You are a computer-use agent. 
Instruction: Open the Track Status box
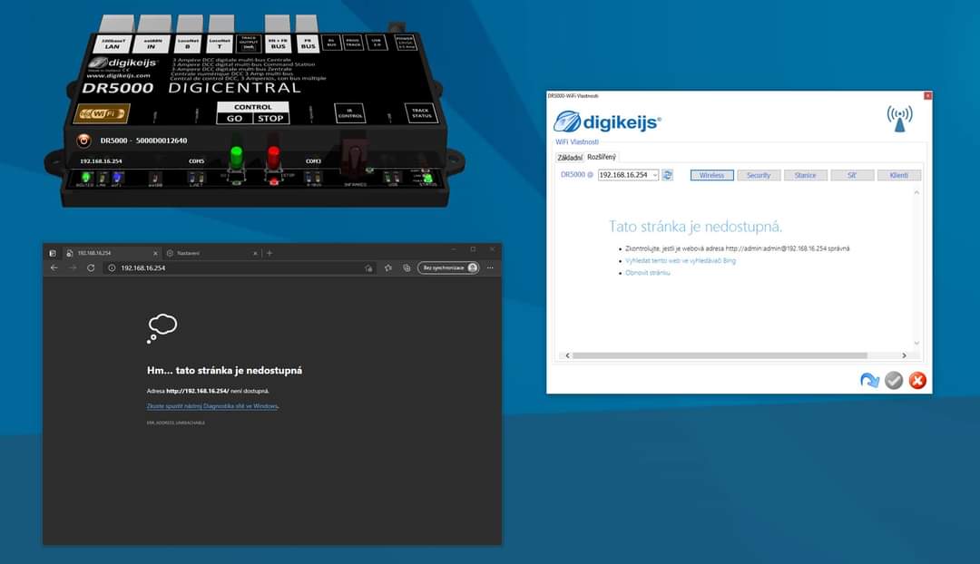point(421,112)
